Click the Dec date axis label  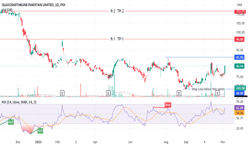click(x=18, y=142)
